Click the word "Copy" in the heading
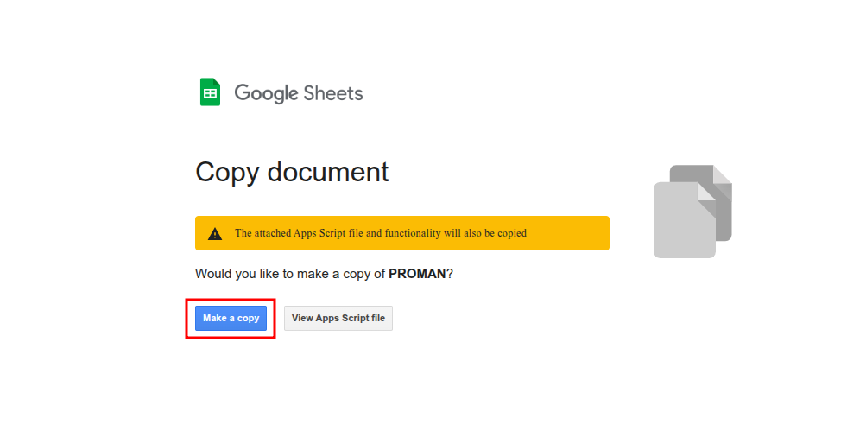The image size is (866, 437). pyautogui.click(x=227, y=172)
